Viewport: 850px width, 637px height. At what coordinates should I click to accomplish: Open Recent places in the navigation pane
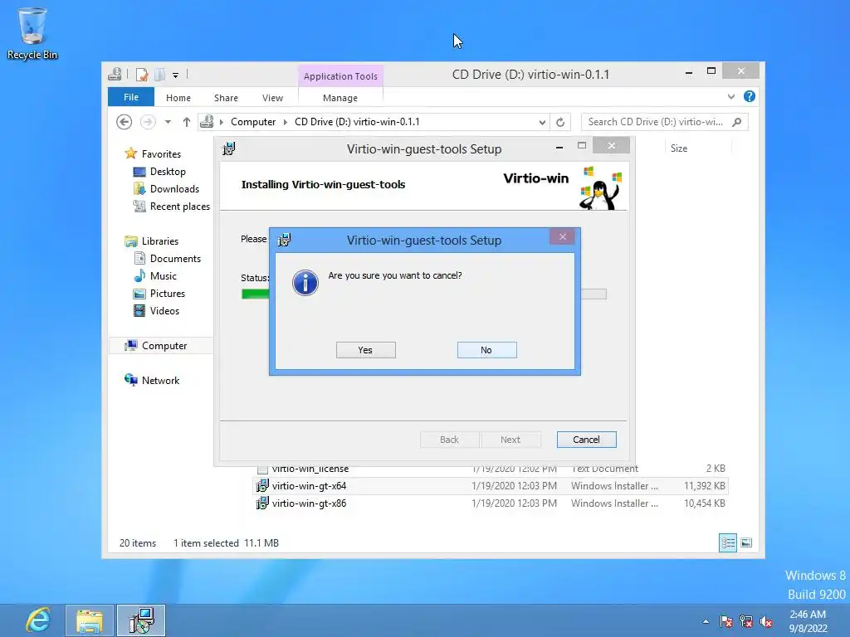(x=180, y=207)
